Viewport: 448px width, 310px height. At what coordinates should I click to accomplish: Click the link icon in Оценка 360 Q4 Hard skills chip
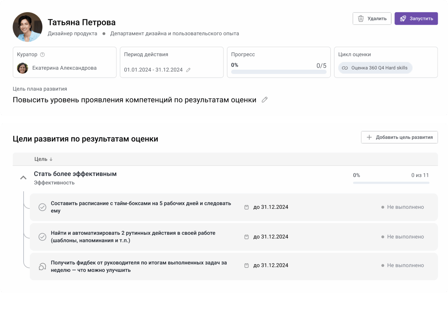(x=345, y=68)
